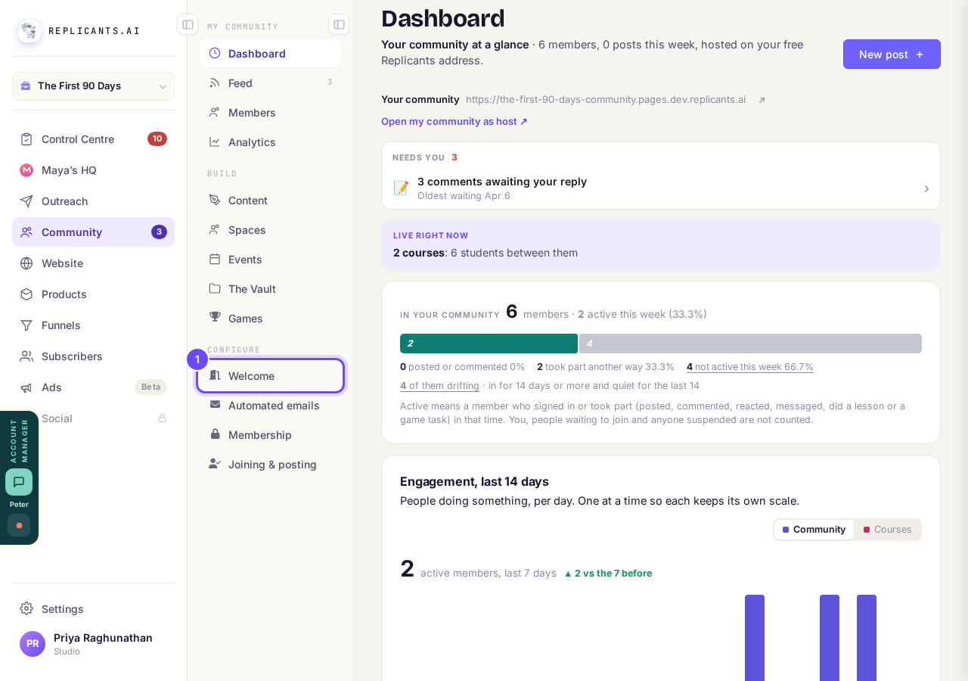Screen dimensions: 968x681
Task: Open the Members section
Action: point(270,113)
